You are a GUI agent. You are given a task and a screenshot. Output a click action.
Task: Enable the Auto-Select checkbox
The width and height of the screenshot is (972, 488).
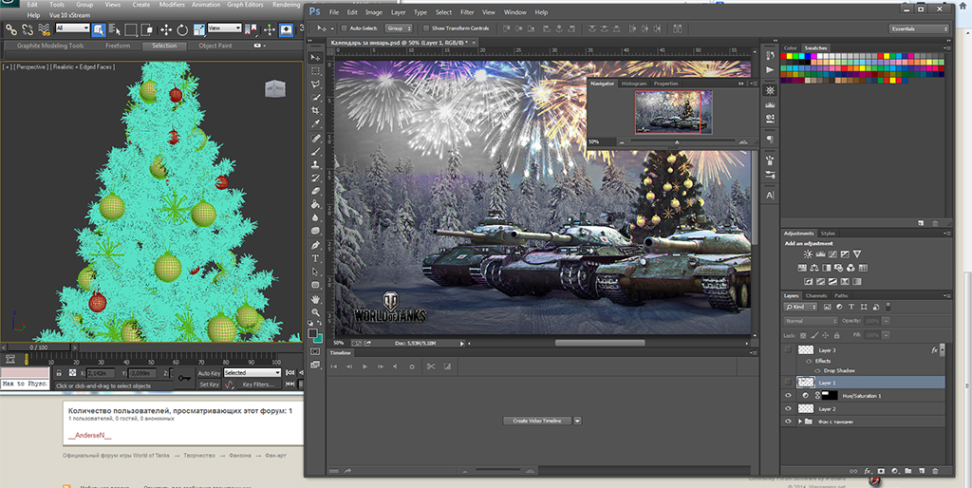pos(344,28)
